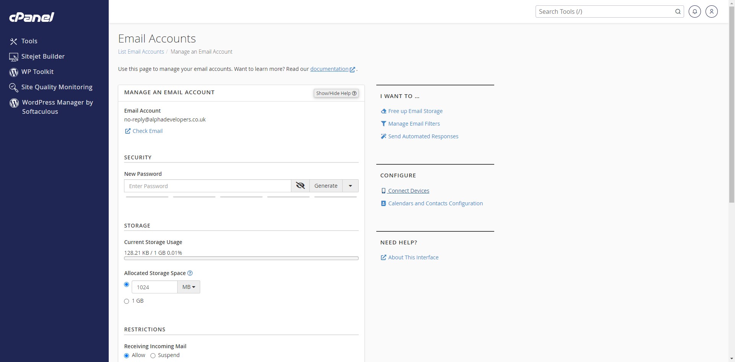Open the user account profile icon
This screenshot has height=362, width=735.
(711, 11)
